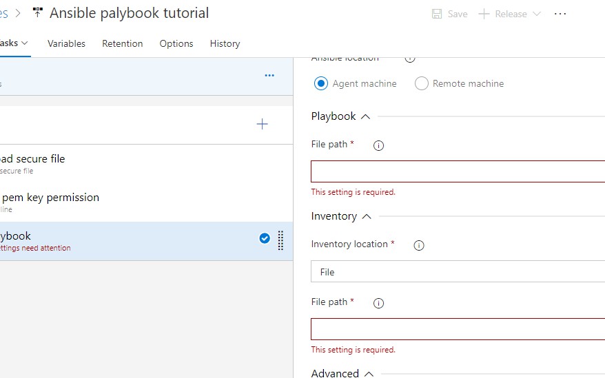Image resolution: width=605 pixels, height=378 pixels.
Task: Open the stage ellipsis menu in left panel
Action: (x=269, y=76)
